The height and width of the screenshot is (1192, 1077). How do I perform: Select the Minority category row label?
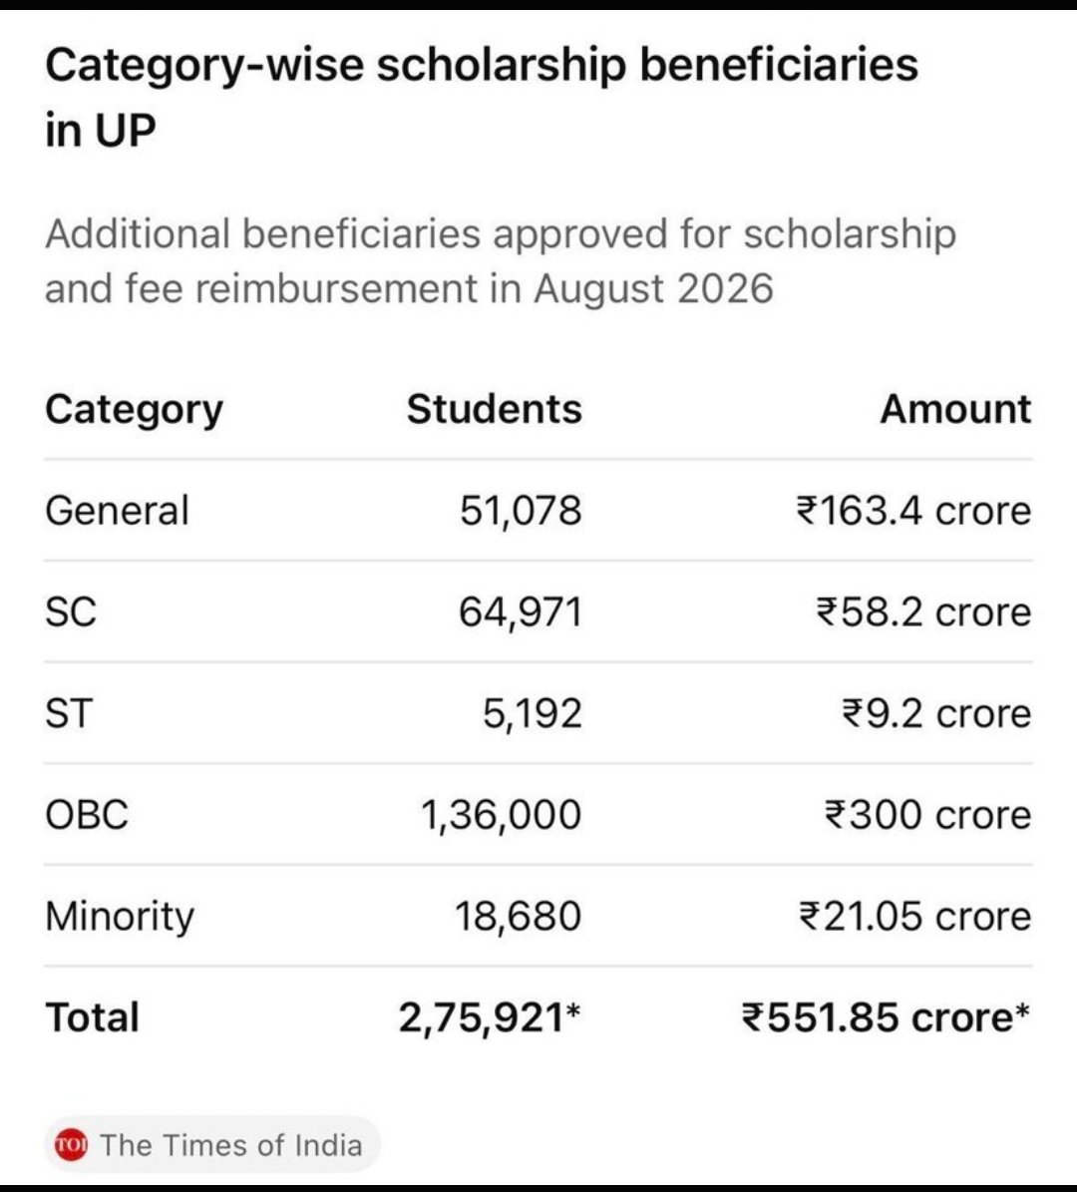[120, 917]
